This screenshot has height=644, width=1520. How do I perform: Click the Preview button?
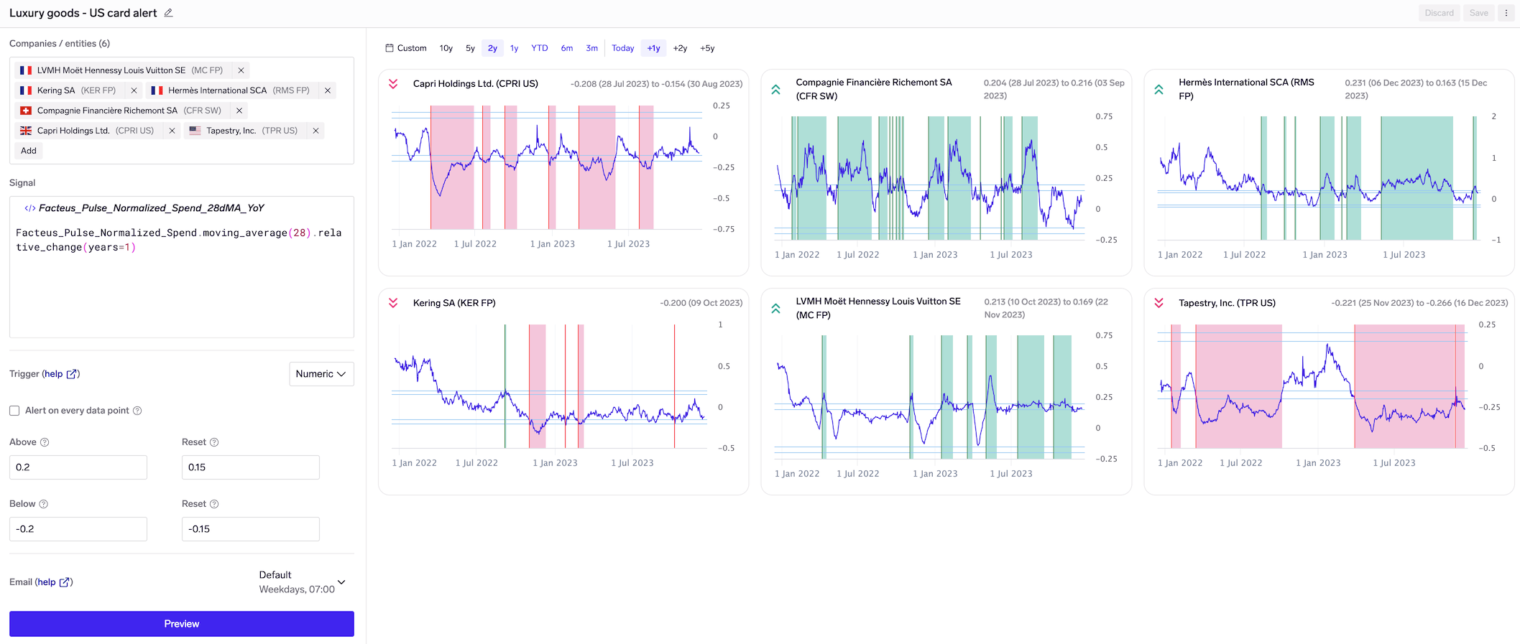tap(182, 624)
